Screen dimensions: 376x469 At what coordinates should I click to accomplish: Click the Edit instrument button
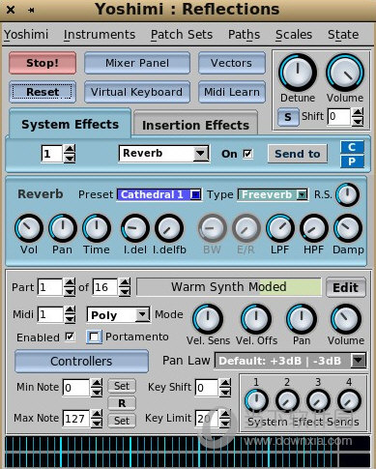click(346, 287)
